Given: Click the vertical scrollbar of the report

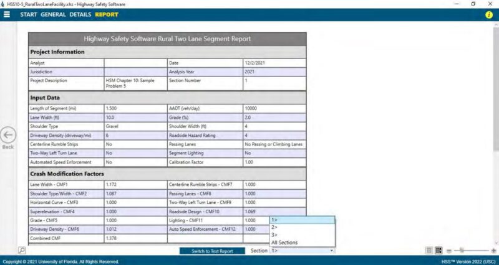Looking at the screenshot, I should point(495,124).
